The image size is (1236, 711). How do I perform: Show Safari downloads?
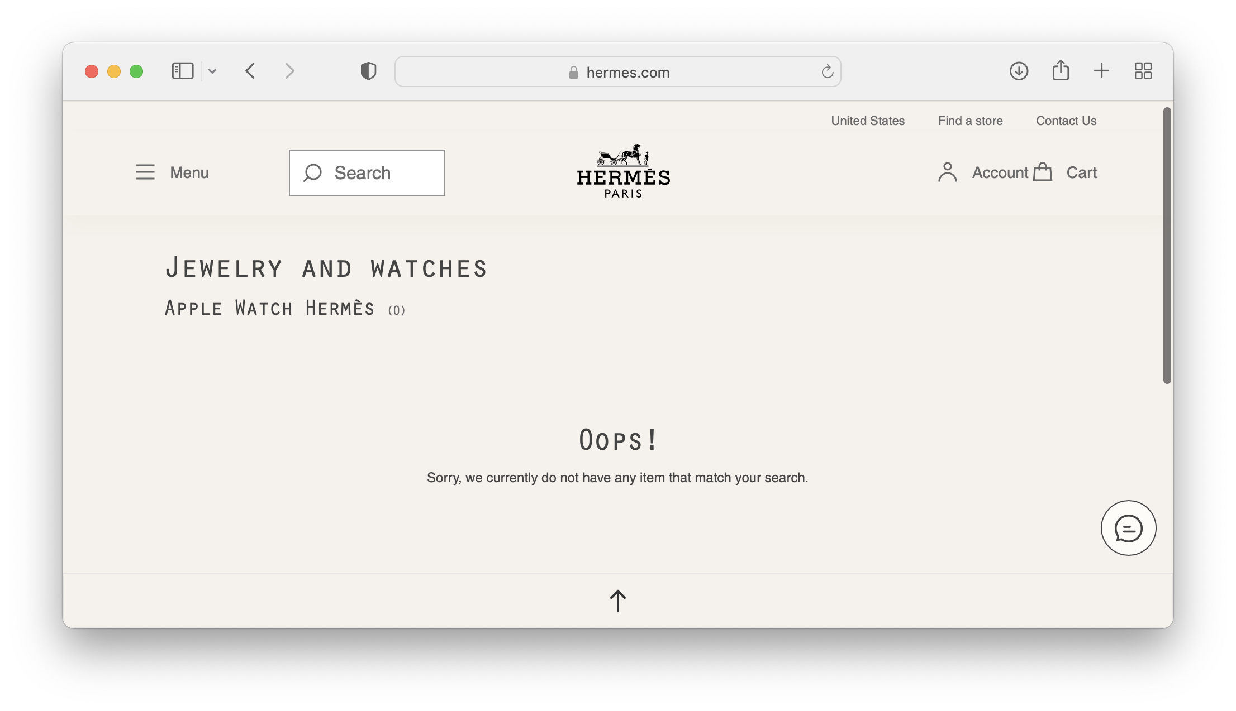(1019, 71)
